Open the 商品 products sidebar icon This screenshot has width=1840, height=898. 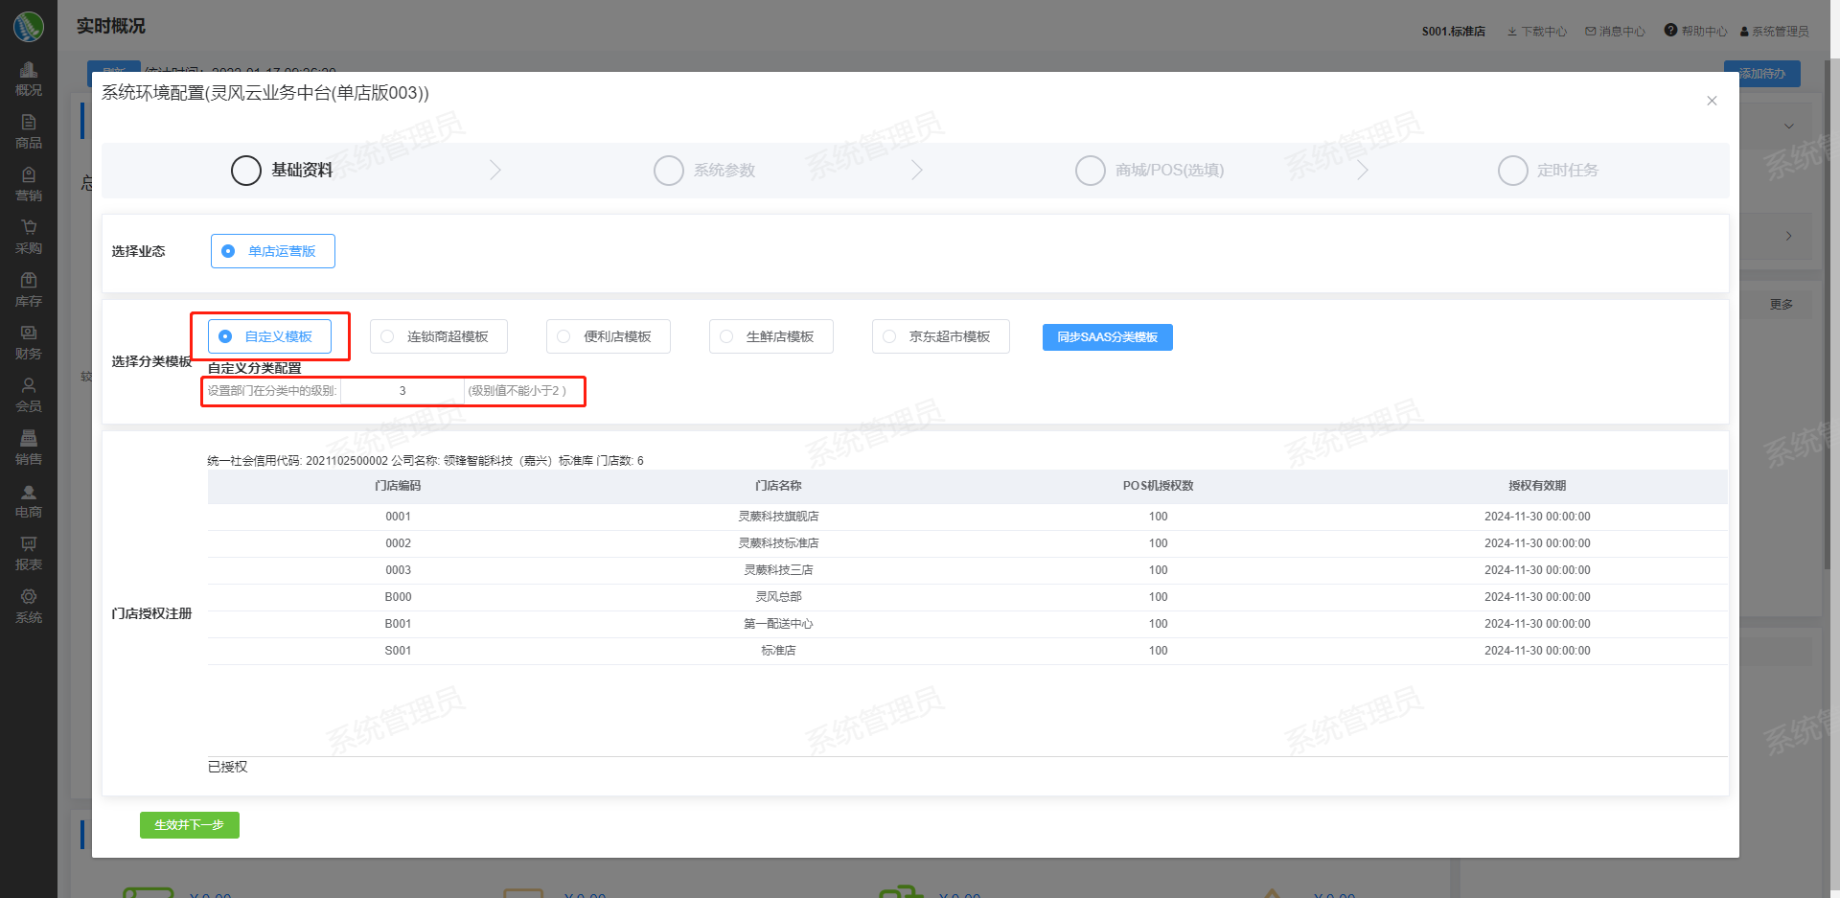(29, 131)
